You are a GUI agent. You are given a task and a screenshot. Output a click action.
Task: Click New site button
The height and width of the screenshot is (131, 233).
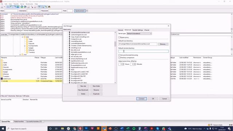tap(83, 86)
